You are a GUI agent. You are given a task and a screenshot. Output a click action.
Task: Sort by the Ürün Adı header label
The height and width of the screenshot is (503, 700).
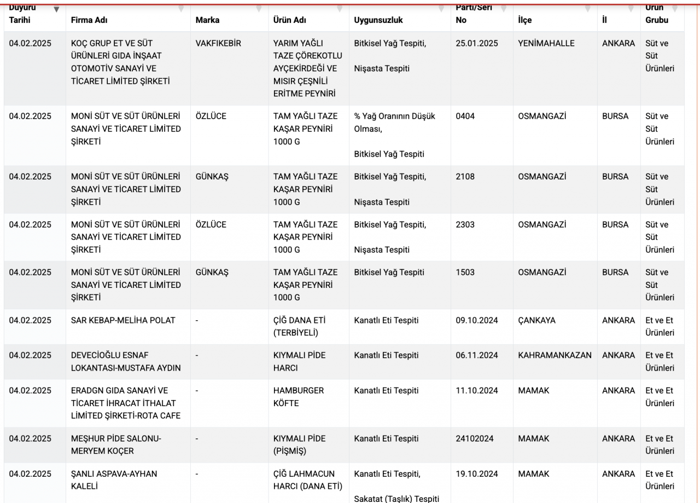290,20
